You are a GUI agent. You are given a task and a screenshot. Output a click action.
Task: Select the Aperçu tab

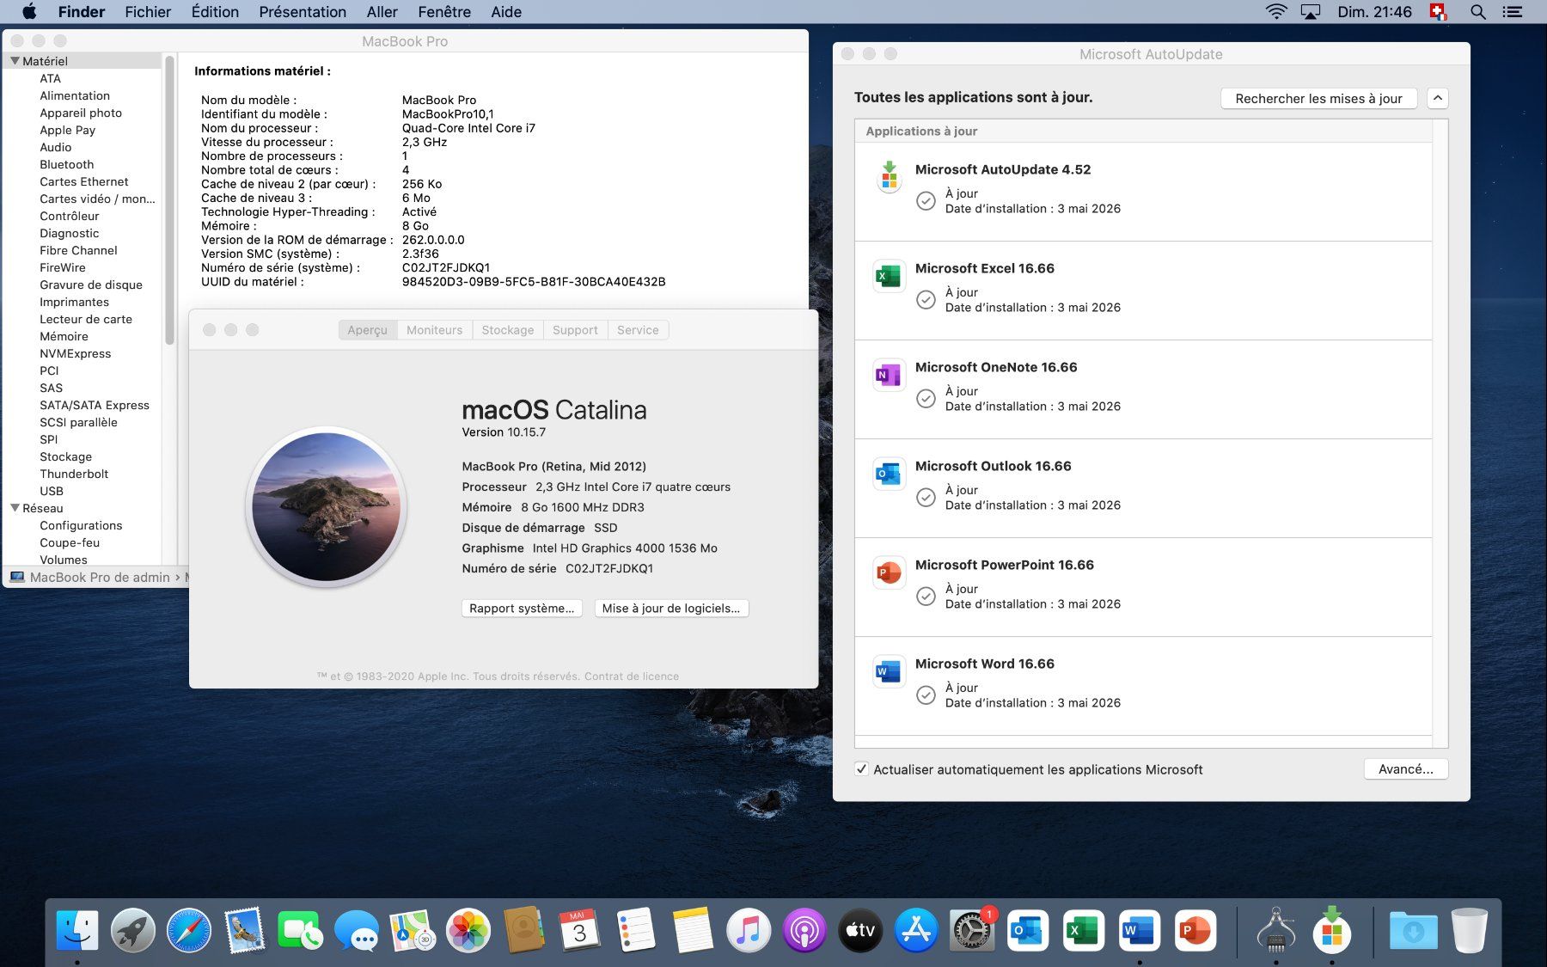[x=368, y=330]
